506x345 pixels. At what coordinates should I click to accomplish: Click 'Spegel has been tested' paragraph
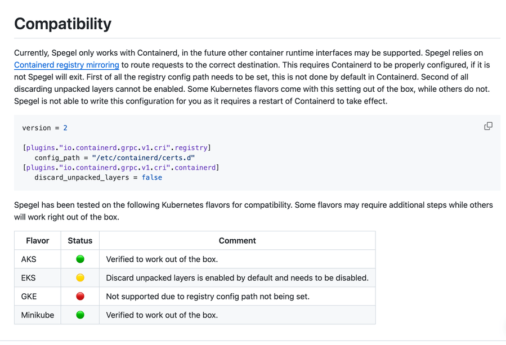253,210
